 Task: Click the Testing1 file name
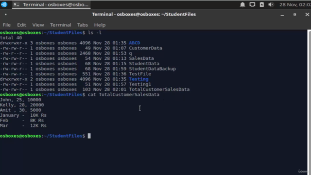(140, 84)
